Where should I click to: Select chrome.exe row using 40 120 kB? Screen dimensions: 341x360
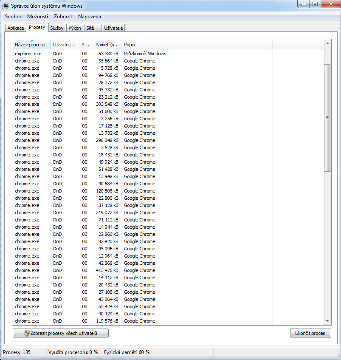pyautogui.click(x=143, y=314)
